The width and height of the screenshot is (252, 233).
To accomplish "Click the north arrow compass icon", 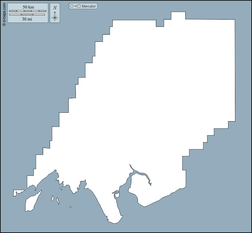I will click(55, 18).
